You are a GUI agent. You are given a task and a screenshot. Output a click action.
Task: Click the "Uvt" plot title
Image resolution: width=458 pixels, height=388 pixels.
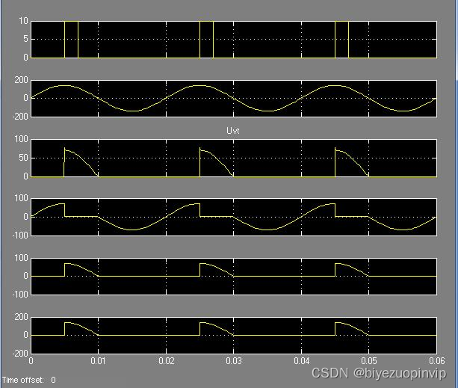[233, 131]
